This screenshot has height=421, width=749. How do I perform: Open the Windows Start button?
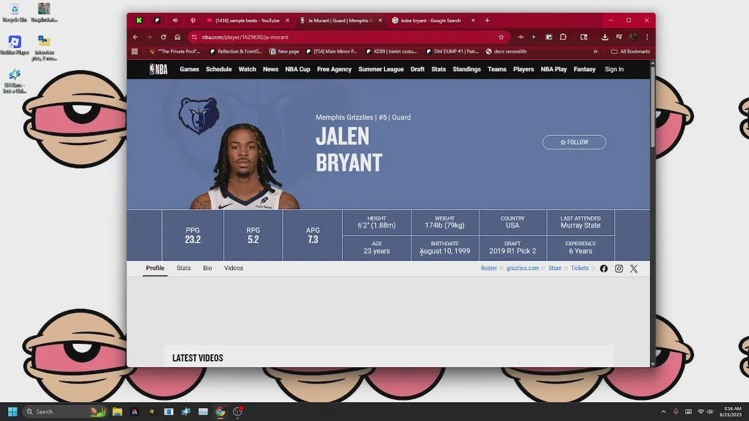coord(12,412)
